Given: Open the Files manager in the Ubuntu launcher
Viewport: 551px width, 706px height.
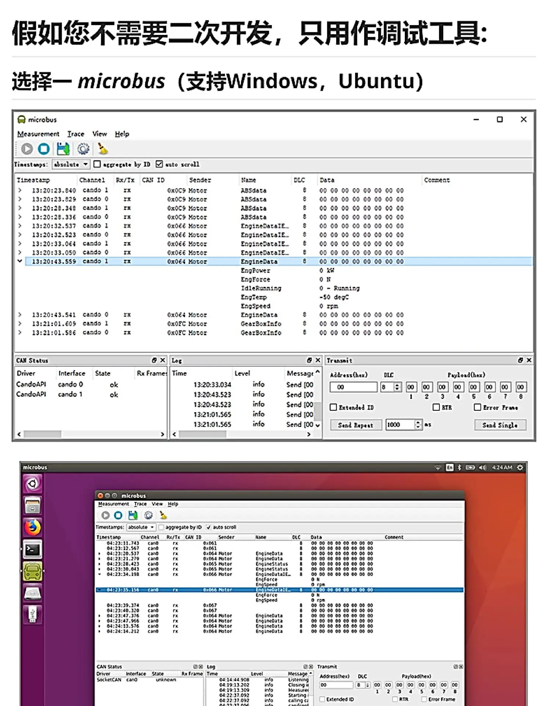Looking at the screenshot, I should (33, 506).
